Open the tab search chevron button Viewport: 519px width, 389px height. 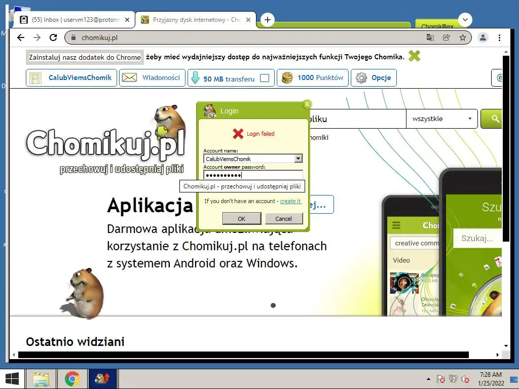point(465,20)
